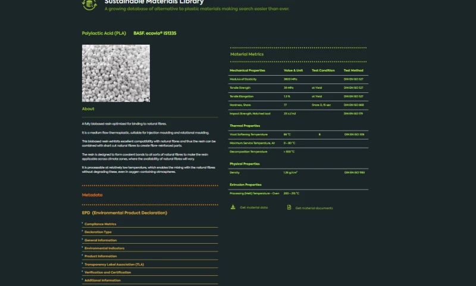Click the Test Method column header

click(x=353, y=70)
